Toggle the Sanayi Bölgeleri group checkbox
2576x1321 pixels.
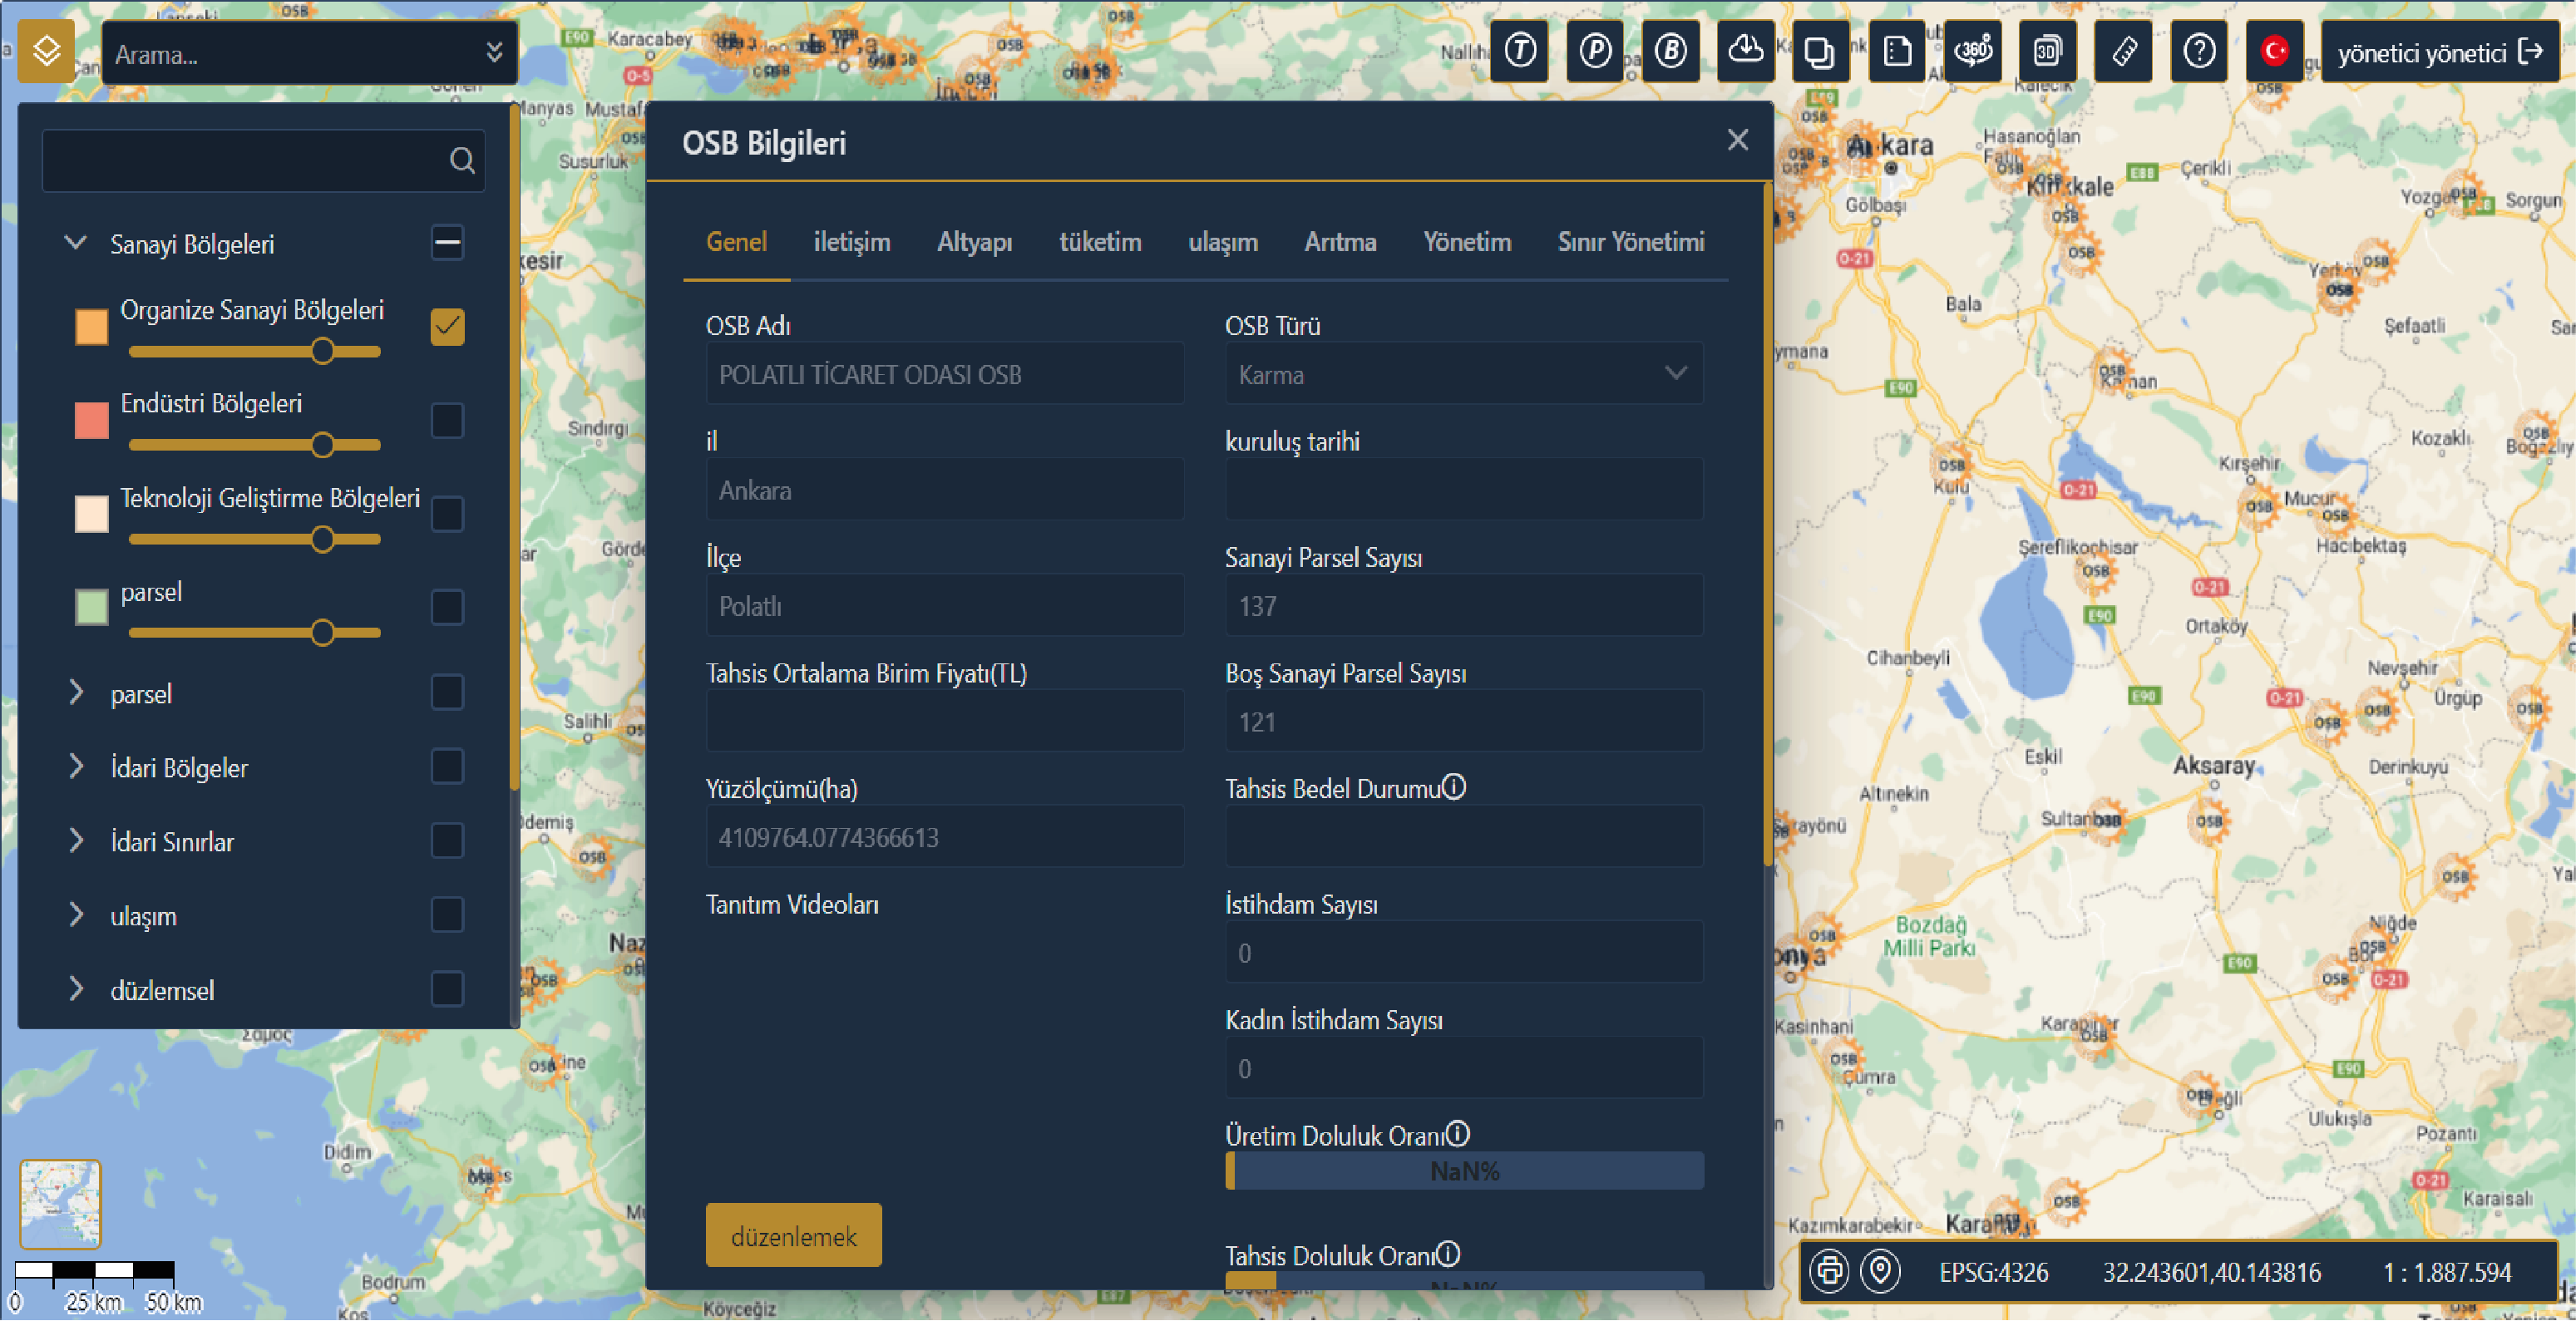(447, 242)
